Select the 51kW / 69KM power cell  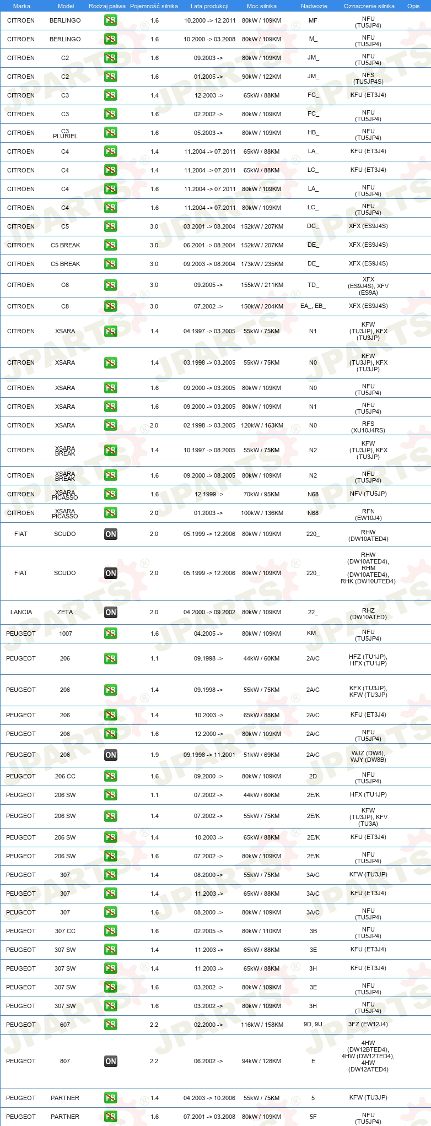(x=262, y=755)
